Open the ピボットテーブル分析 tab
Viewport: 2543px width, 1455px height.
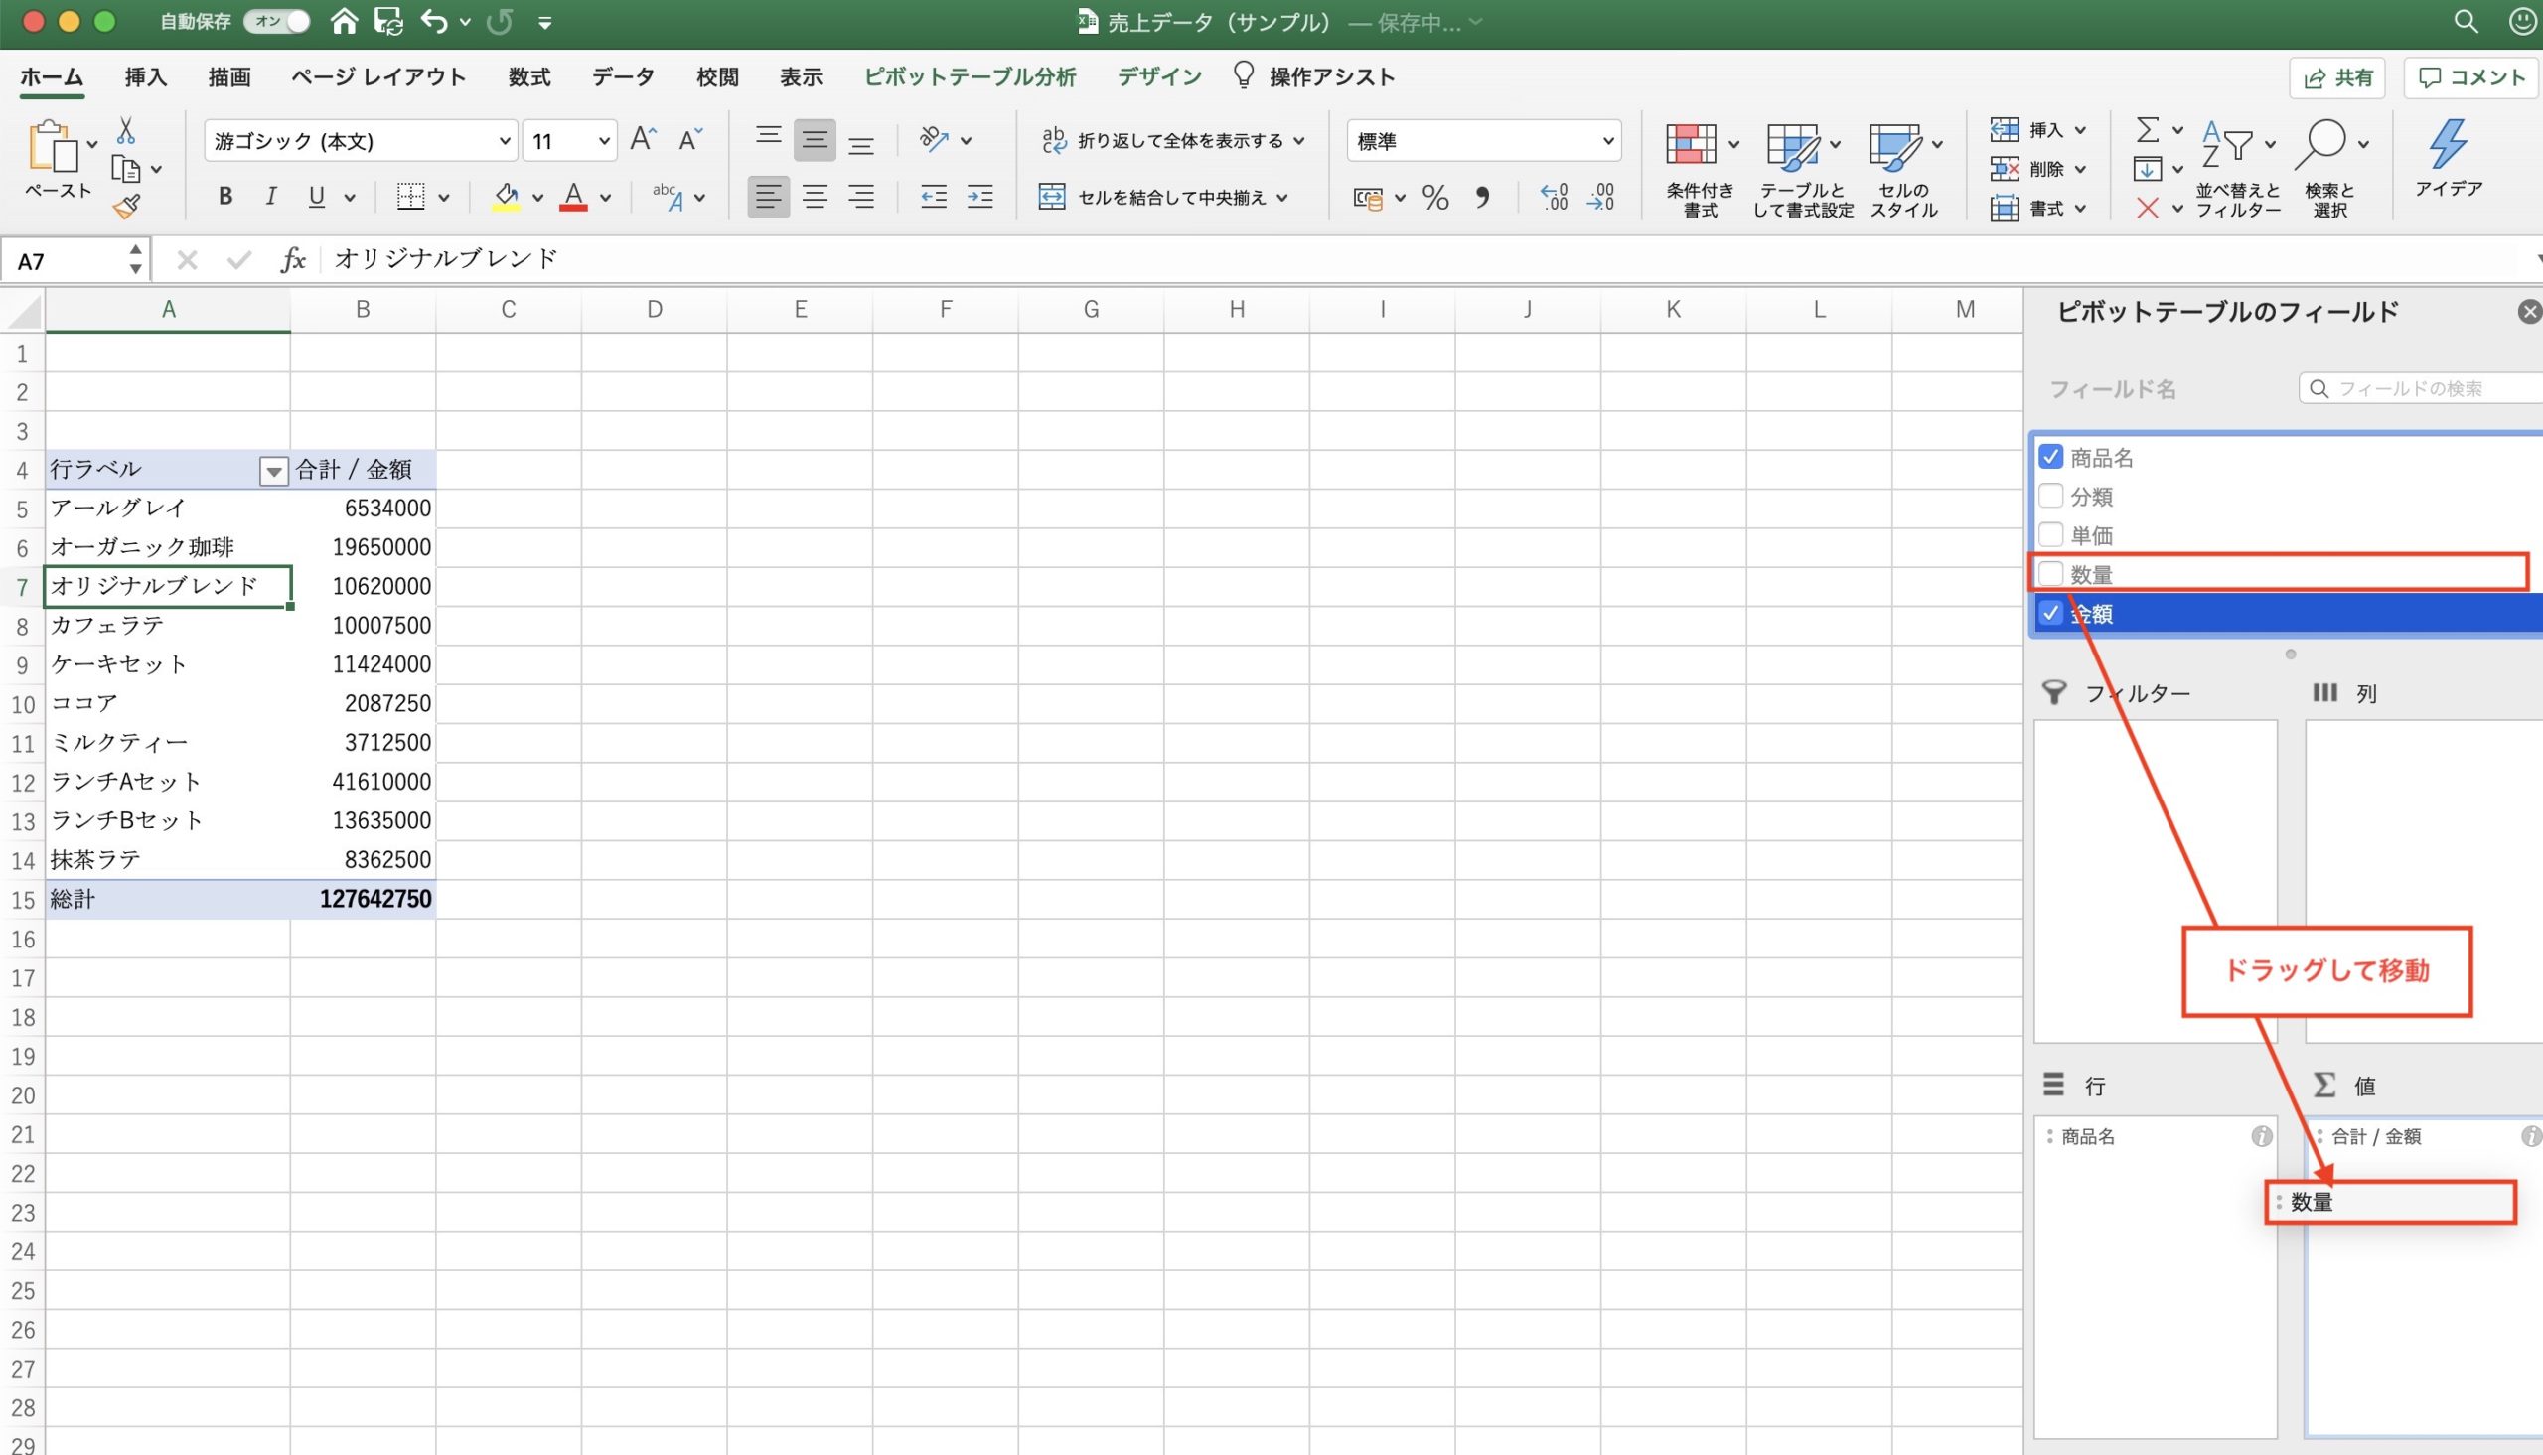coord(971,76)
